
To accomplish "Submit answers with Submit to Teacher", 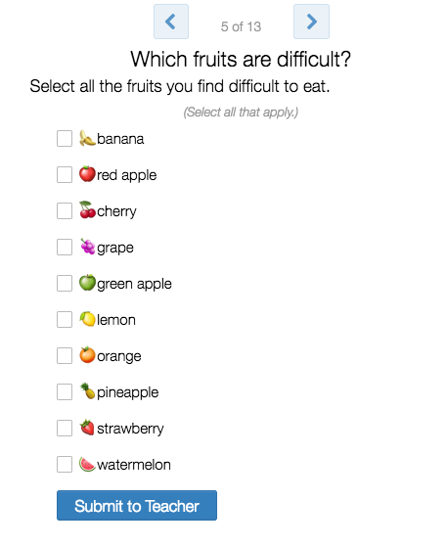I will [137, 506].
